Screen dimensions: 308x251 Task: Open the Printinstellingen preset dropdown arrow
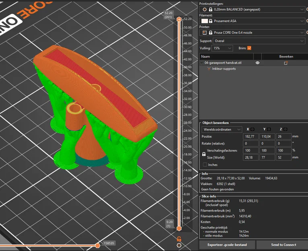[302, 9]
